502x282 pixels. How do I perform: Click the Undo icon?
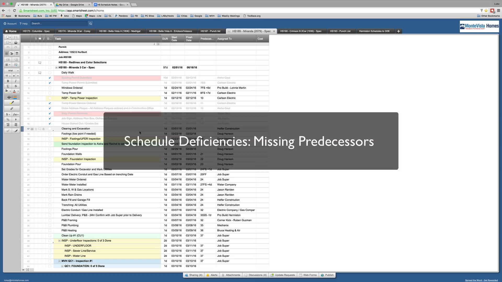[x=8, y=48]
